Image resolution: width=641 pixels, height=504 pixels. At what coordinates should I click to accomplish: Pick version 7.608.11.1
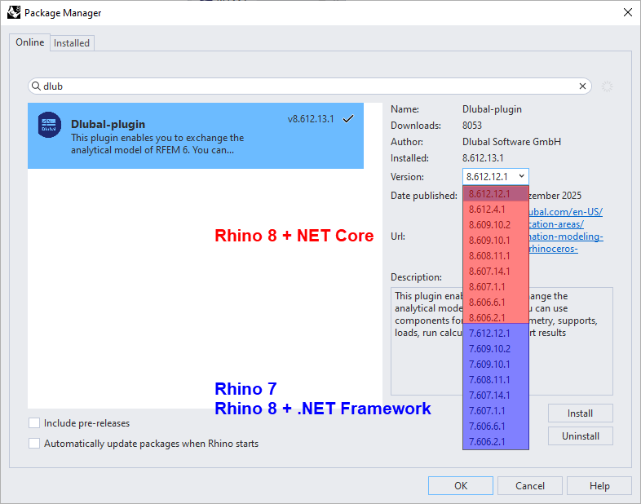pos(496,380)
